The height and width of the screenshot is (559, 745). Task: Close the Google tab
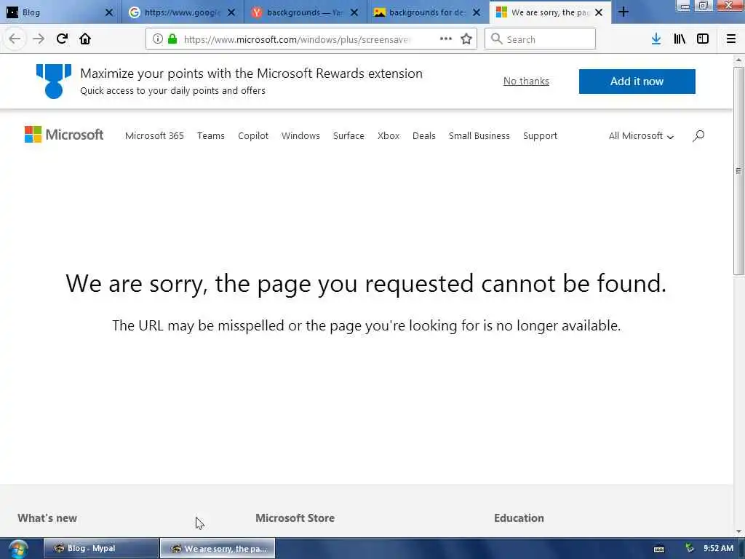[x=231, y=12]
